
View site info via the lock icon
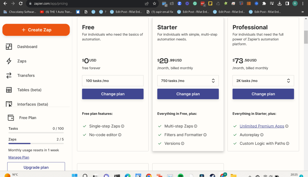pos(30,4)
